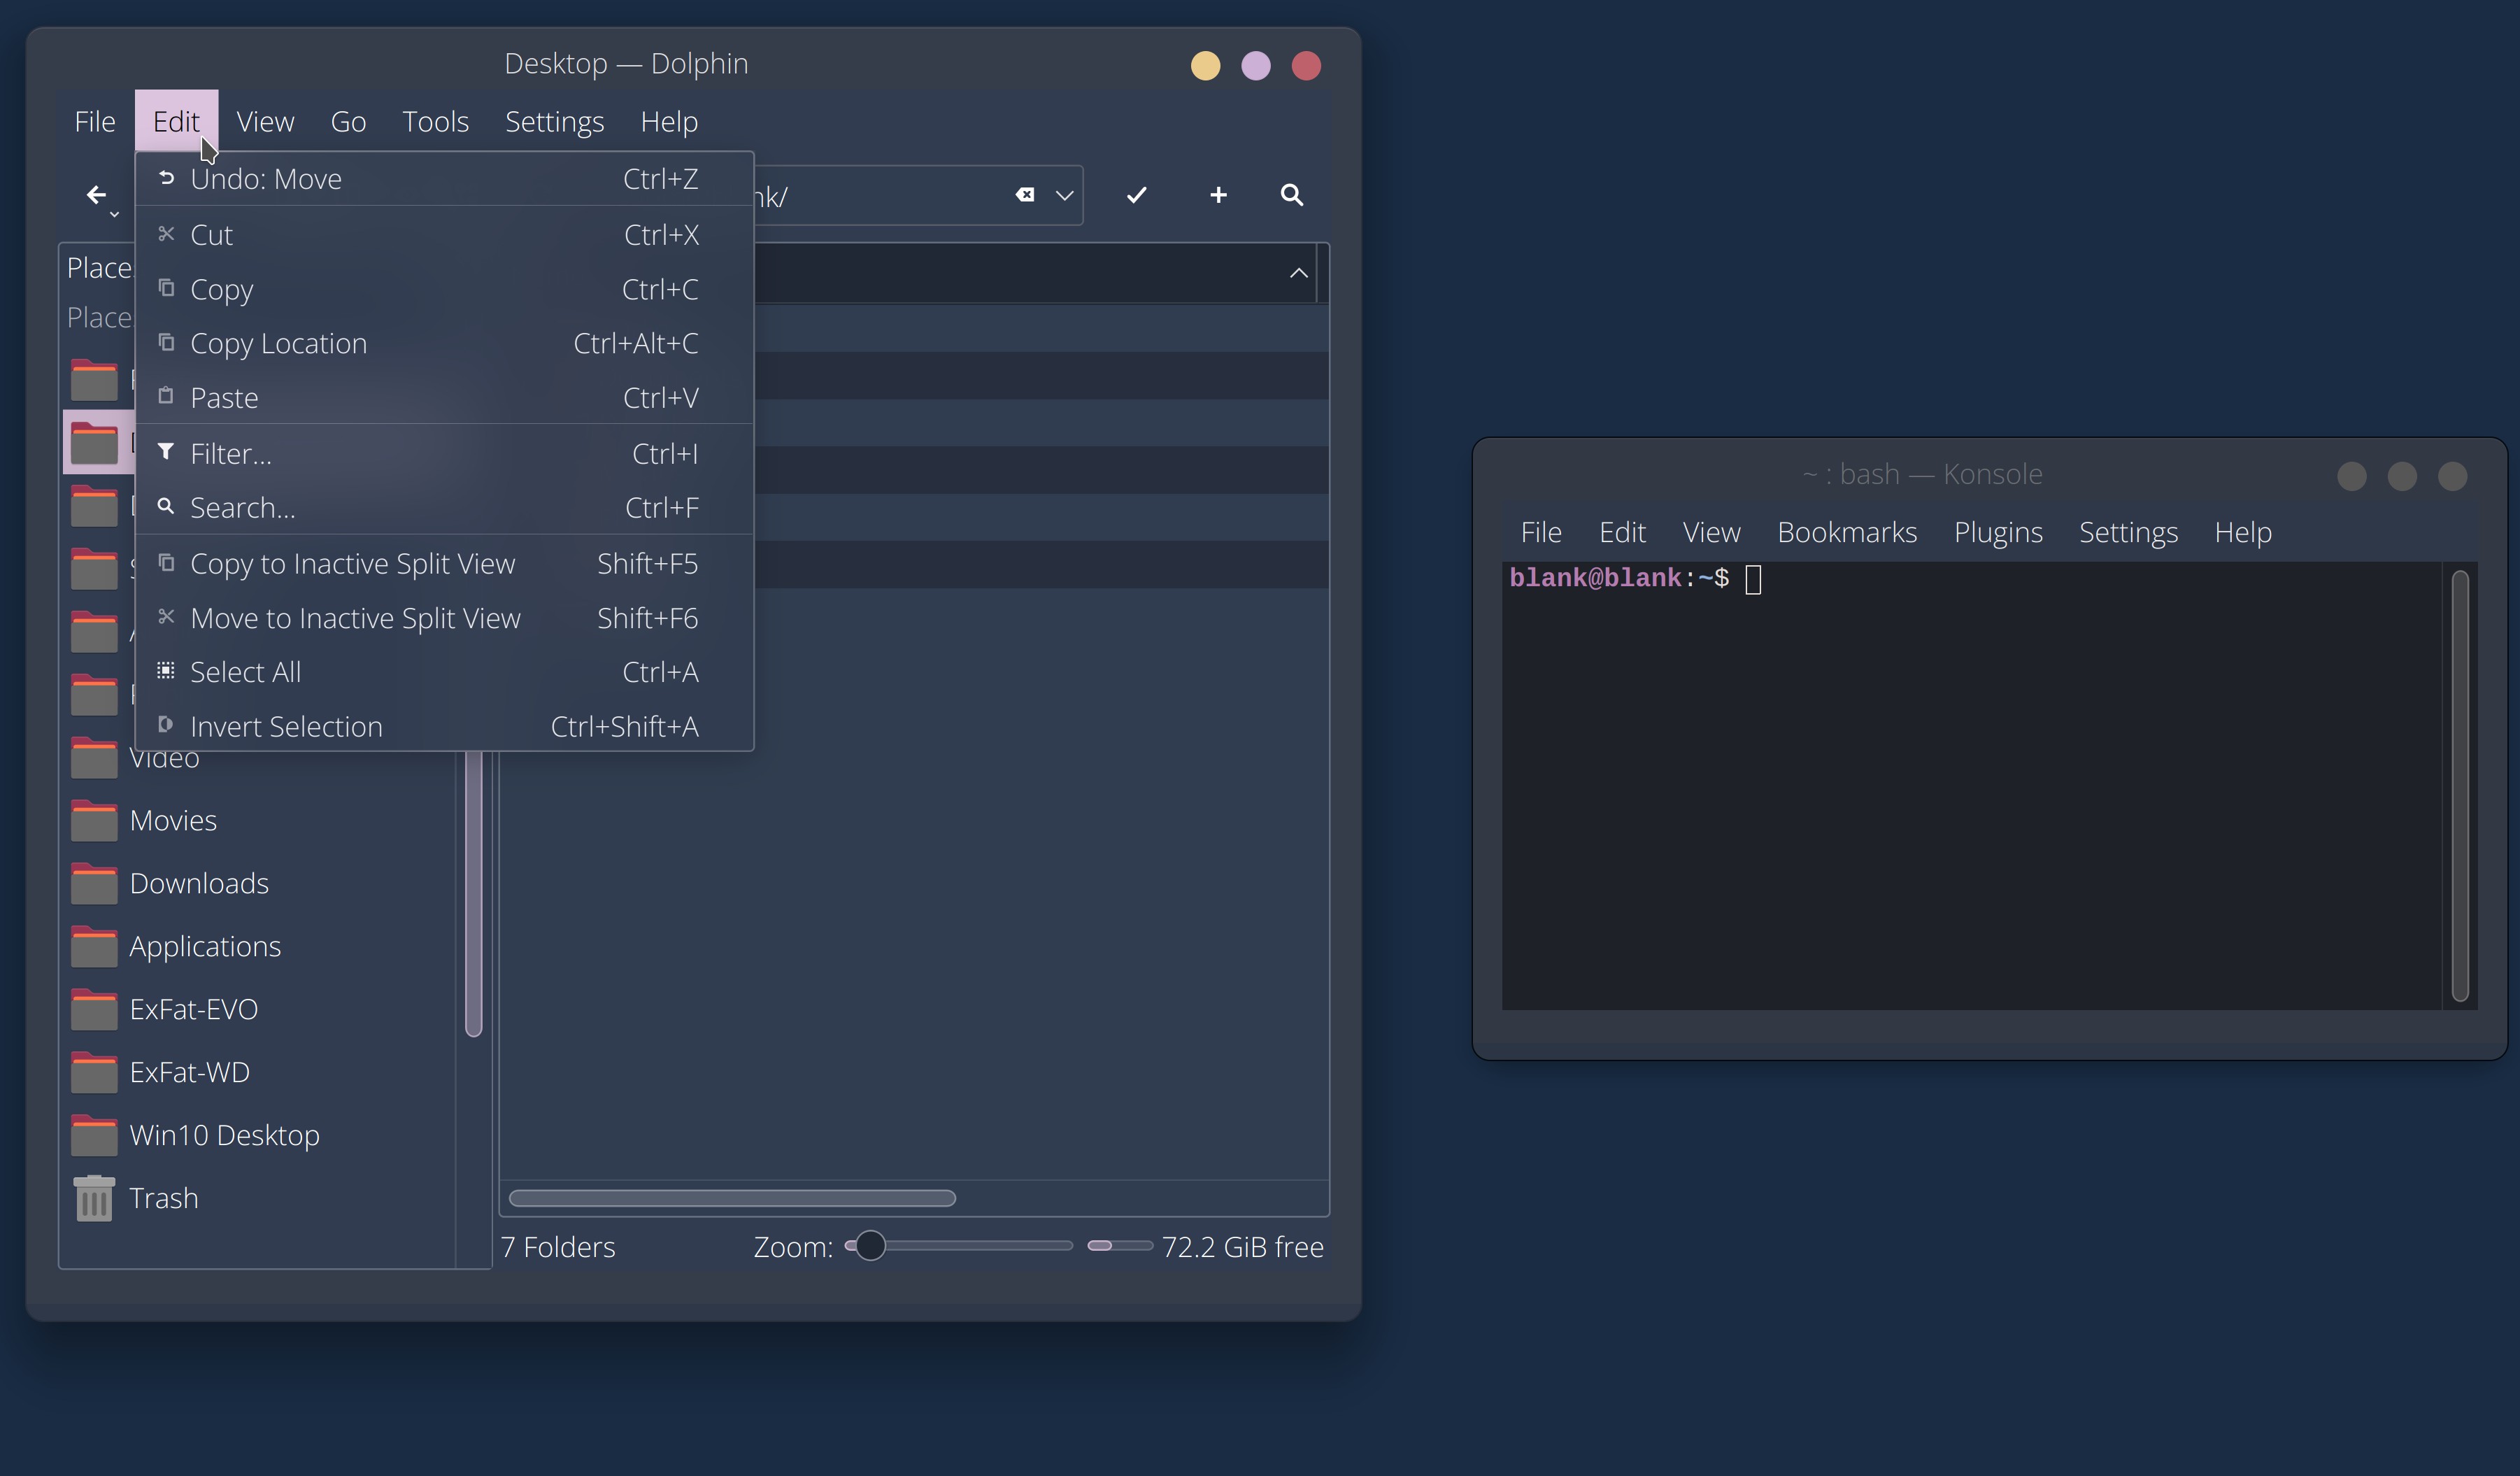Click the Cut scissors icon in menu
The height and width of the screenshot is (1476, 2520).
point(166,234)
